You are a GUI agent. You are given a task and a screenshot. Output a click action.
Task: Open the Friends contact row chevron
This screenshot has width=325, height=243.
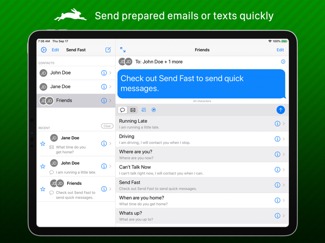point(110,100)
